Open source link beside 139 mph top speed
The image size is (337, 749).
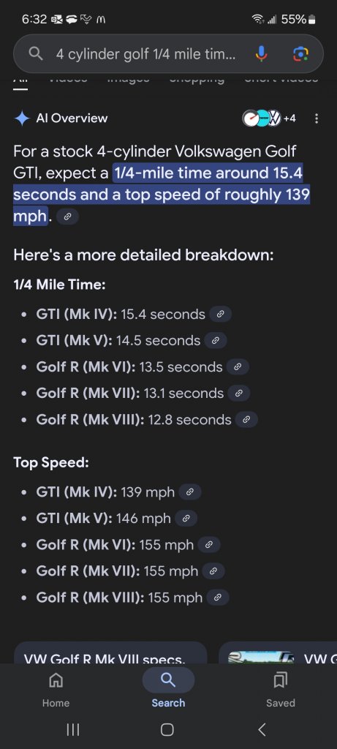pos(189,492)
